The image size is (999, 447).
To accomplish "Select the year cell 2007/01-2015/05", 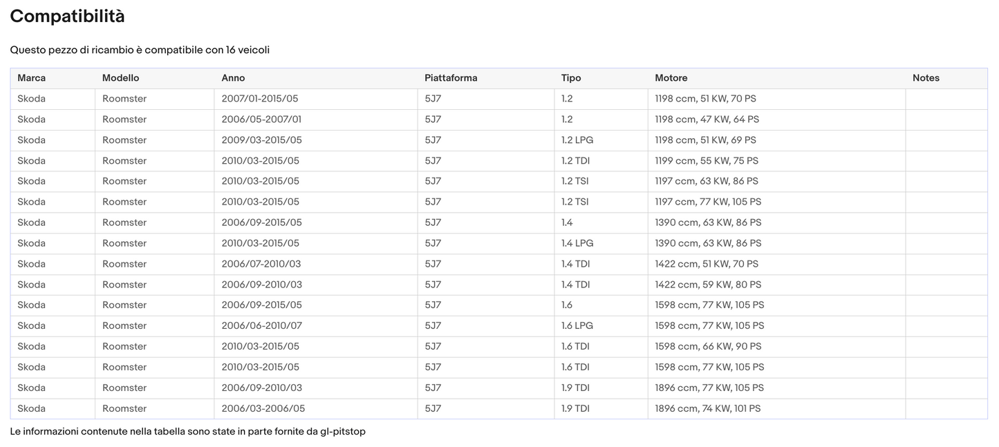I will [x=260, y=99].
